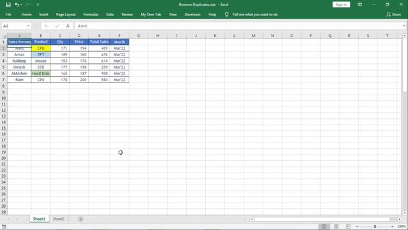This screenshot has height=230, width=408.
Task: Click the Enter checkmark icon in formula bar
Action: point(57,26)
